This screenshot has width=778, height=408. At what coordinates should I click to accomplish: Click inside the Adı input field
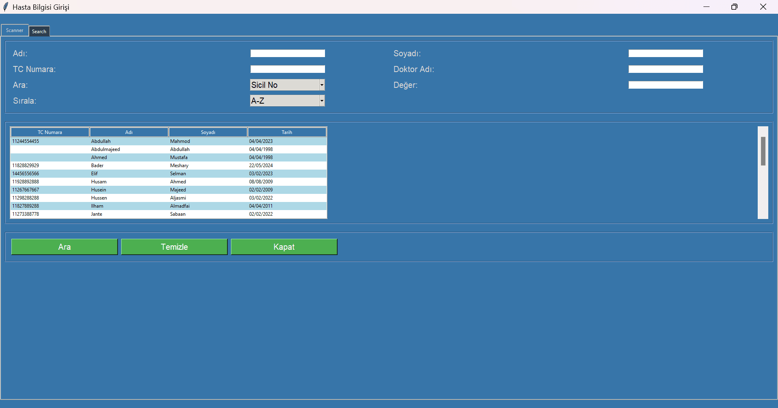pos(287,53)
